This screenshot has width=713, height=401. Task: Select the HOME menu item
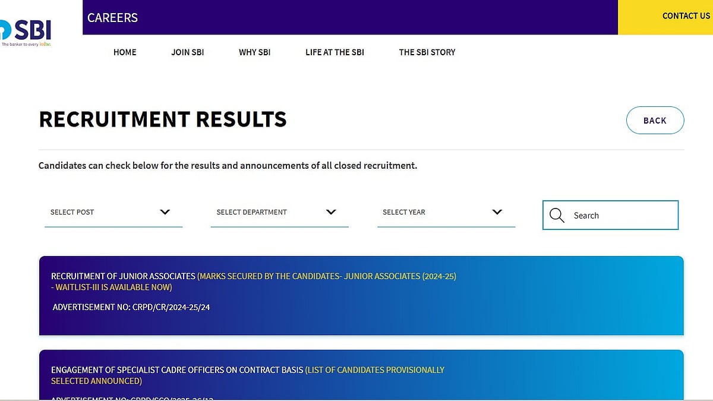tap(125, 52)
